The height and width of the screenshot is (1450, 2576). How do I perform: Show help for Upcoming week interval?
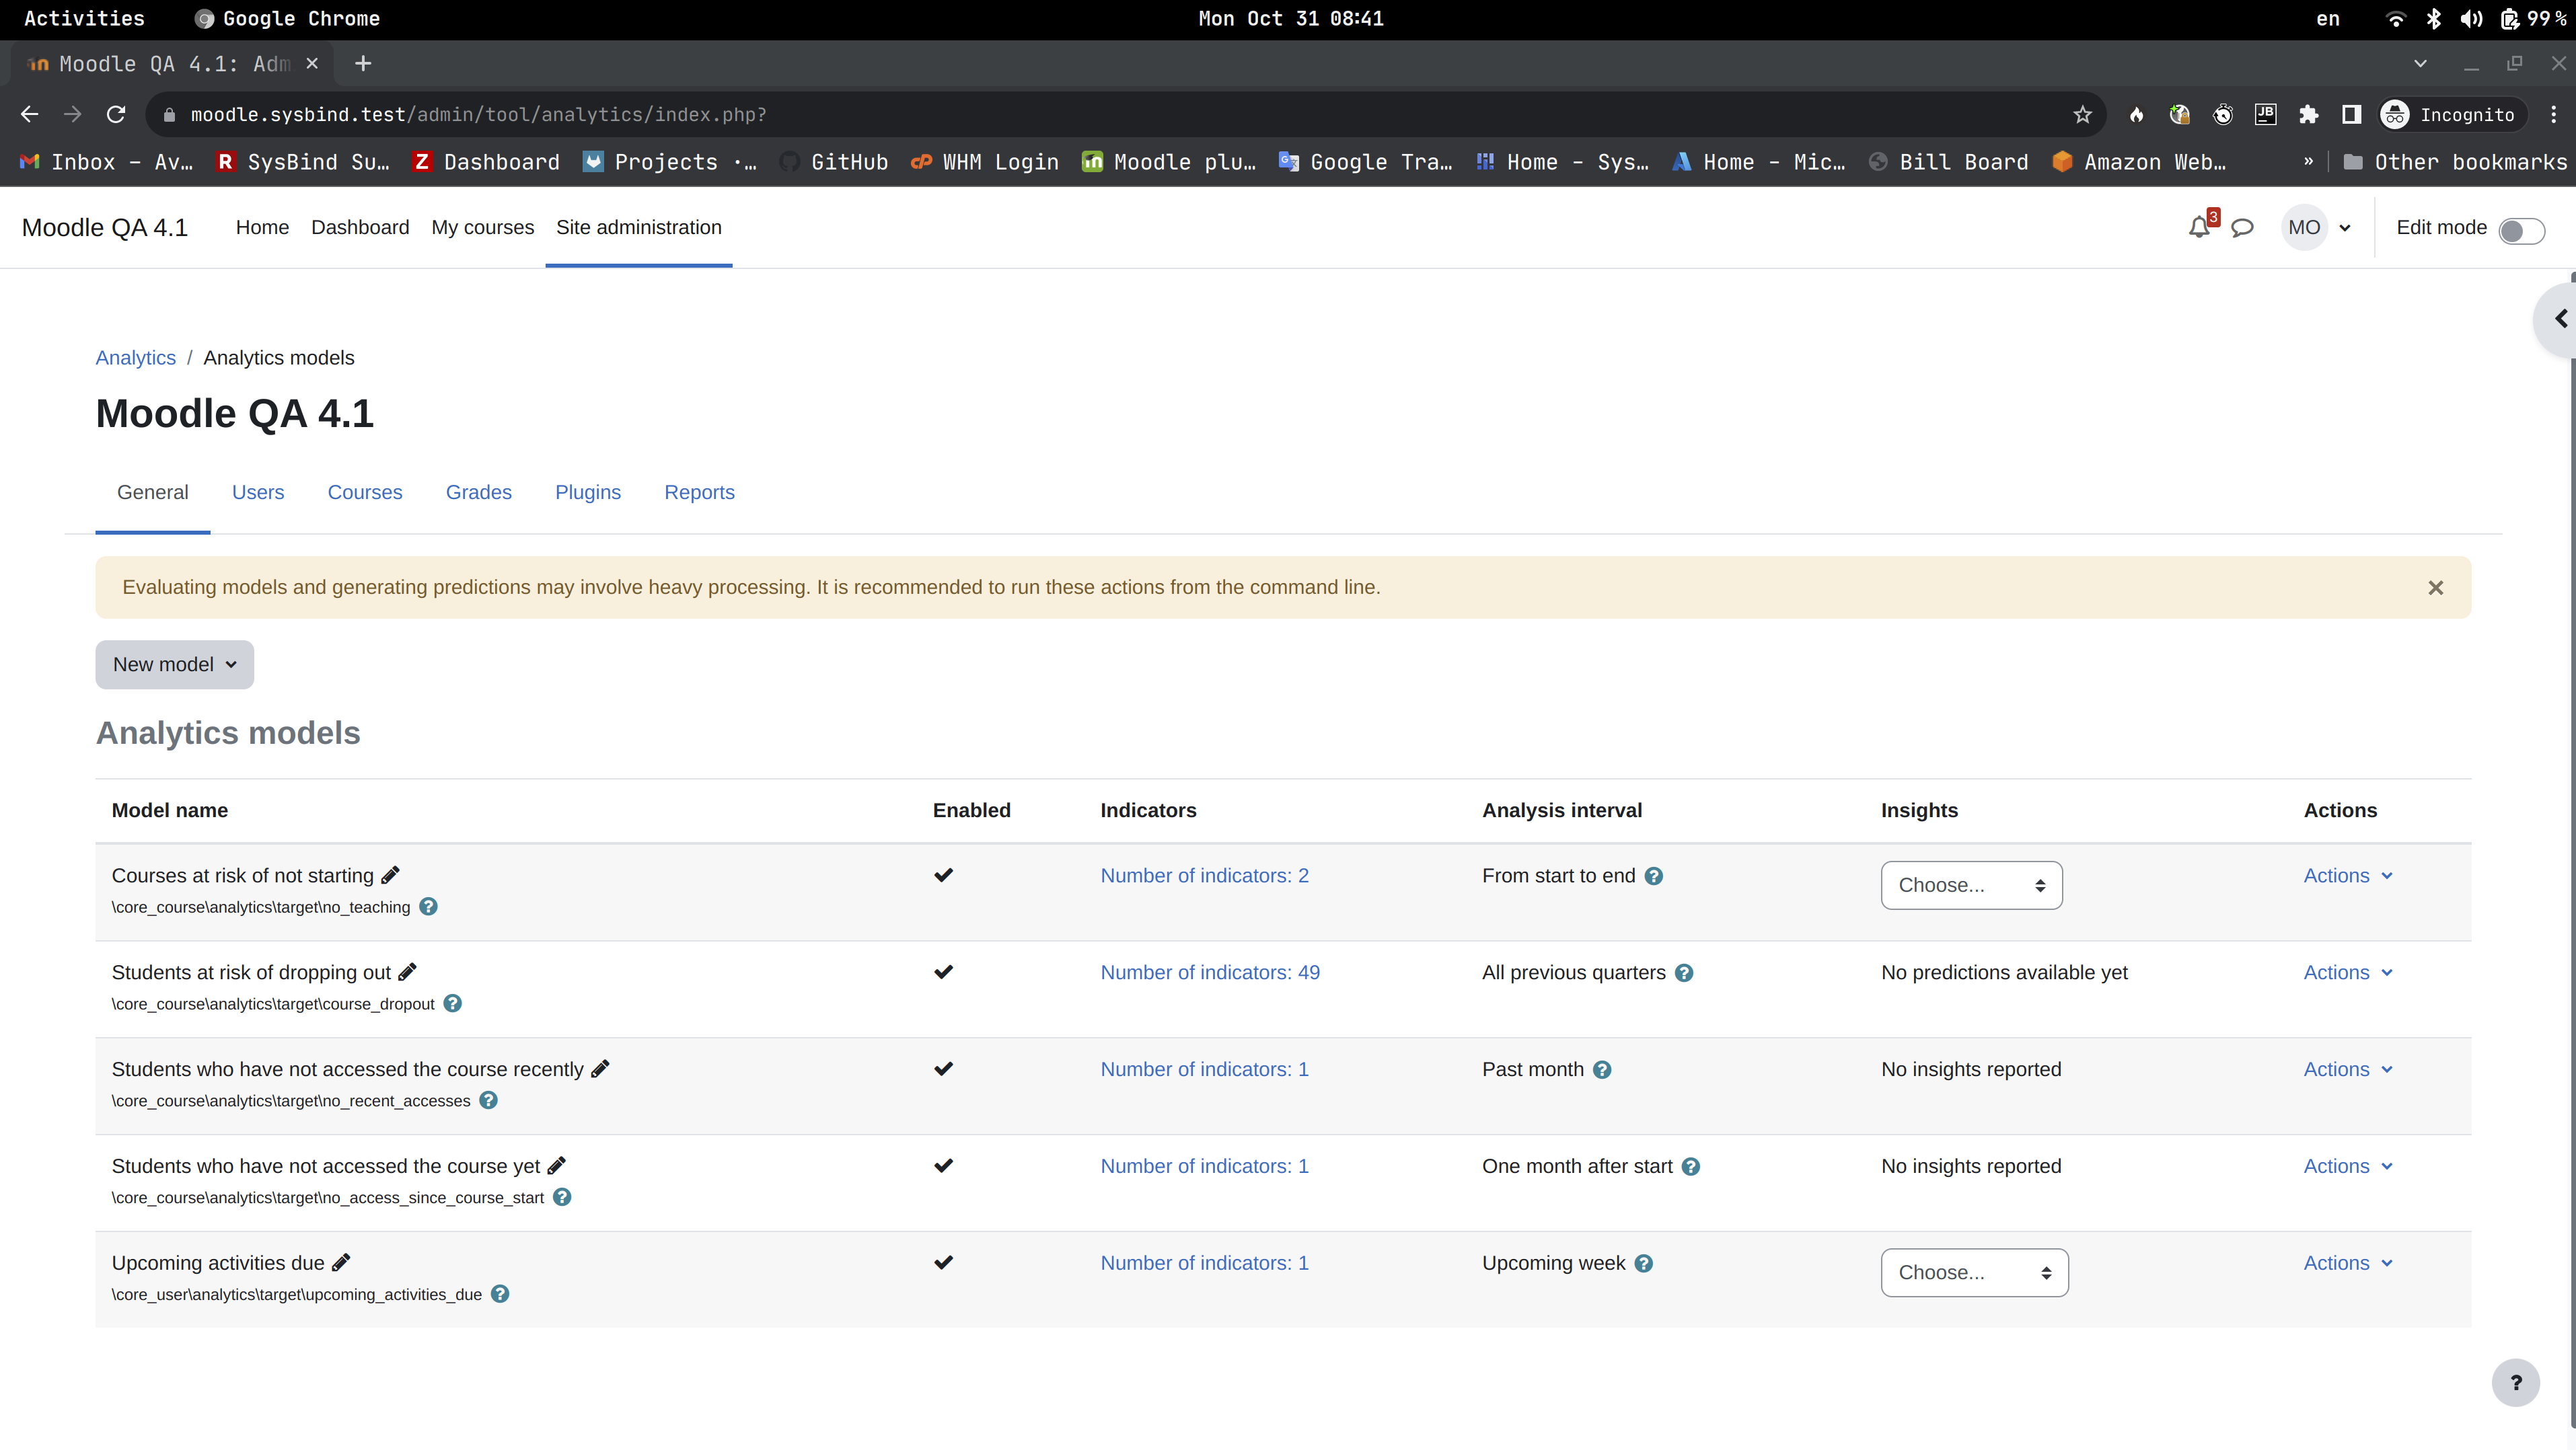coord(1644,1264)
